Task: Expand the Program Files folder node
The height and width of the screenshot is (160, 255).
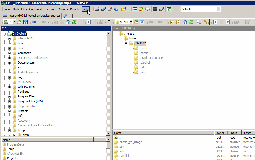Action: (x=9, y=97)
